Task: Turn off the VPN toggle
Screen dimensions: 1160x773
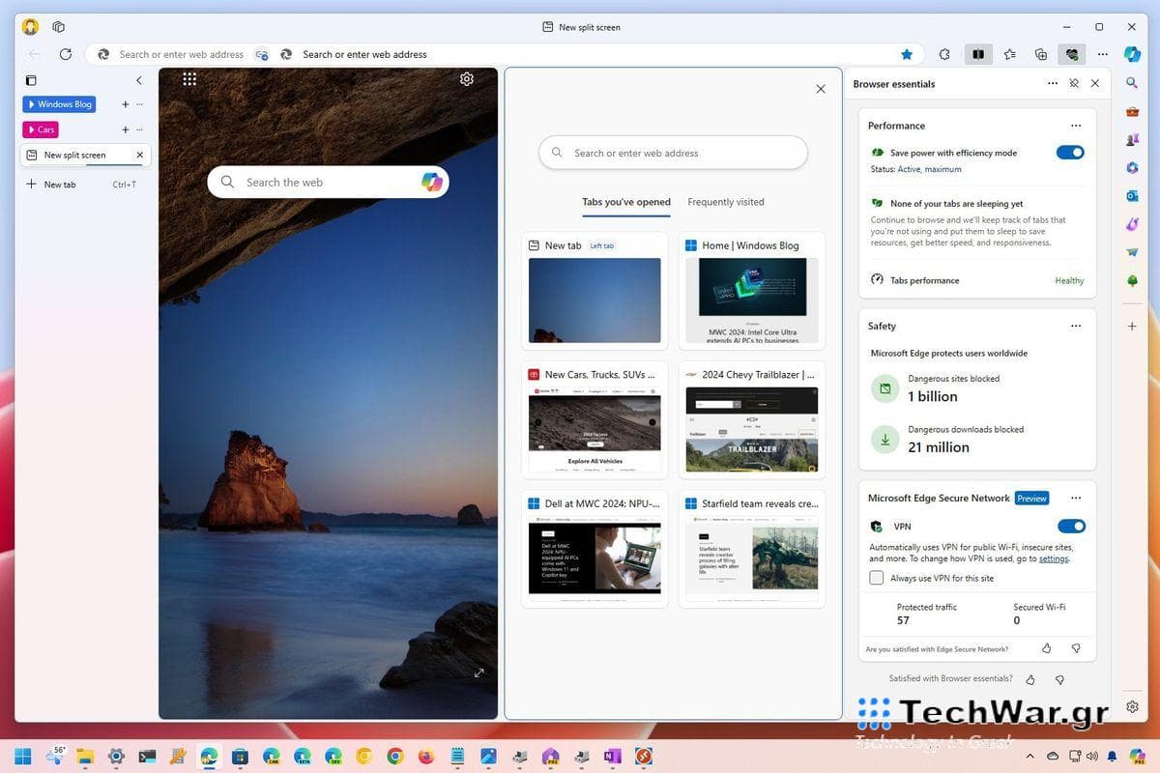Action: (x=1070, y=526)
